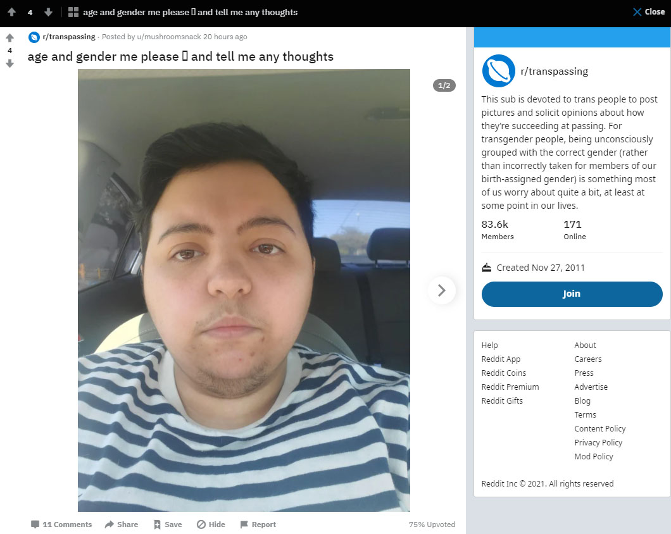Screen dimensions: 671x534
Task: Open the r/transpassing community icon in the post header
Action: tap(34, 37)
